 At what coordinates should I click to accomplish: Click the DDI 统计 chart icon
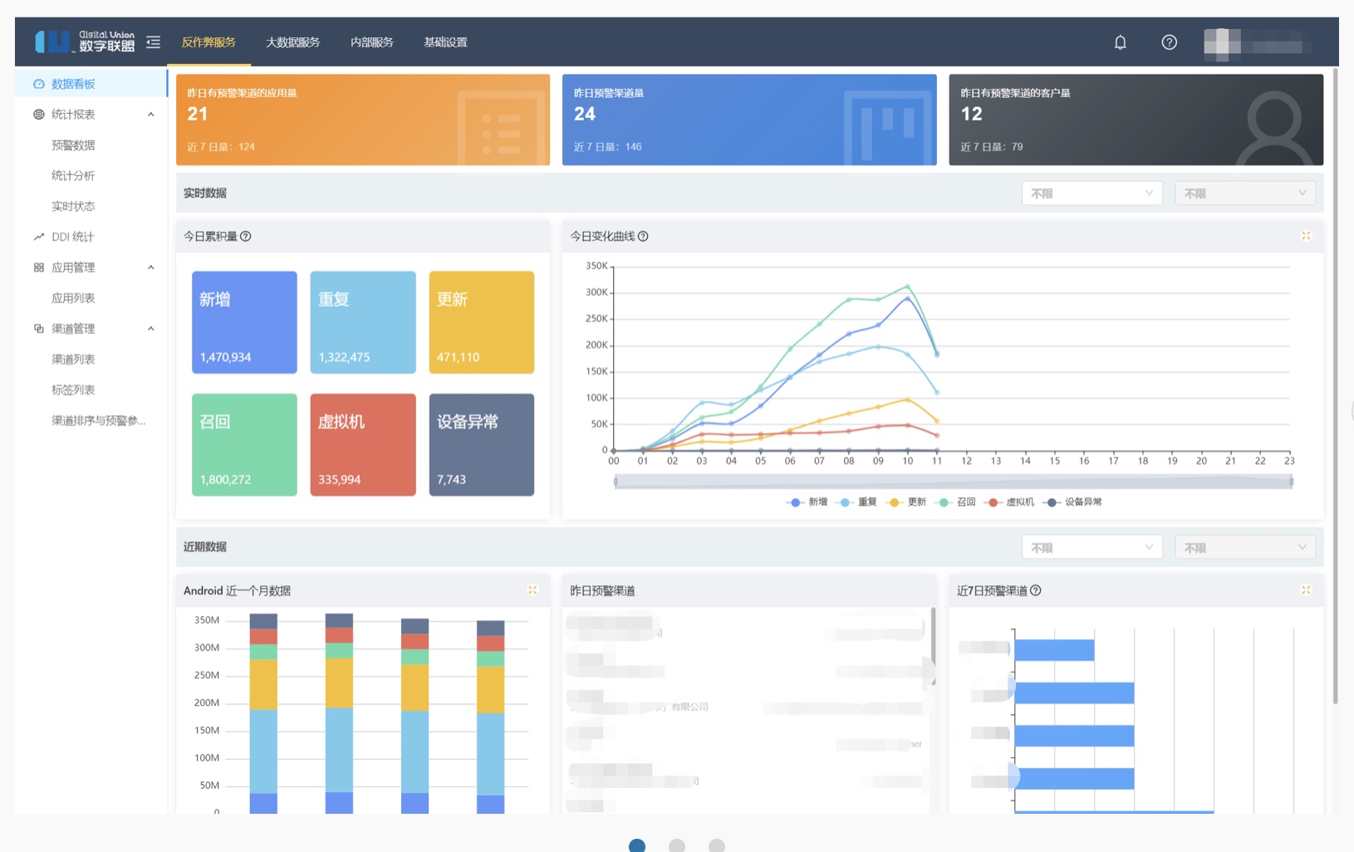pos(39,237)
